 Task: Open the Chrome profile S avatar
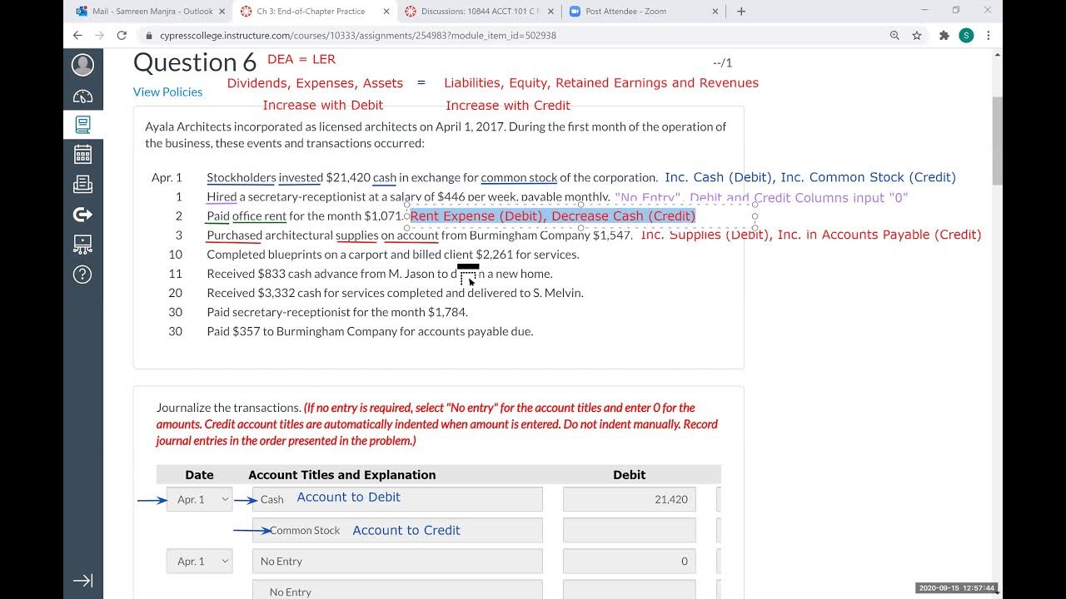(966, 36)
